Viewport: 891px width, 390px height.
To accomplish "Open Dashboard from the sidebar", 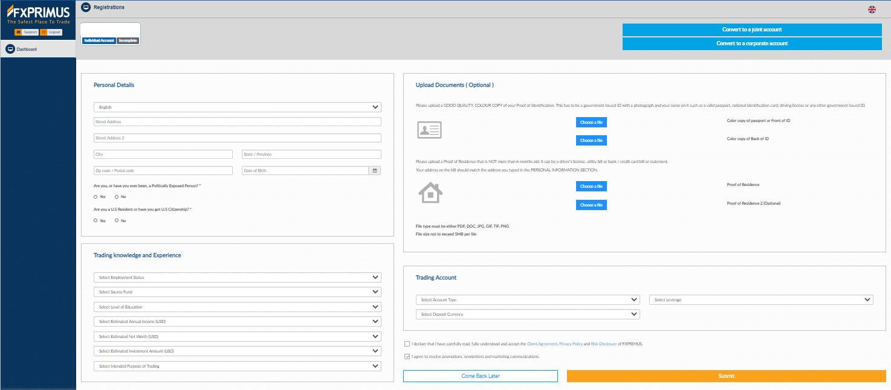I will click(27, 48).
